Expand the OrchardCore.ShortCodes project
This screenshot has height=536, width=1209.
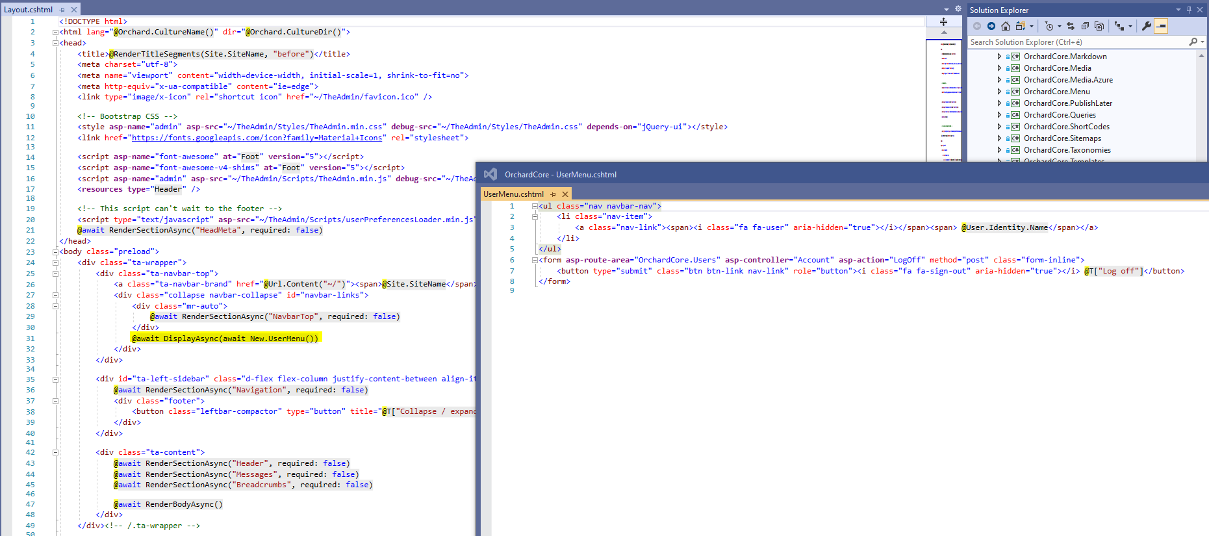tap(999, 127)
